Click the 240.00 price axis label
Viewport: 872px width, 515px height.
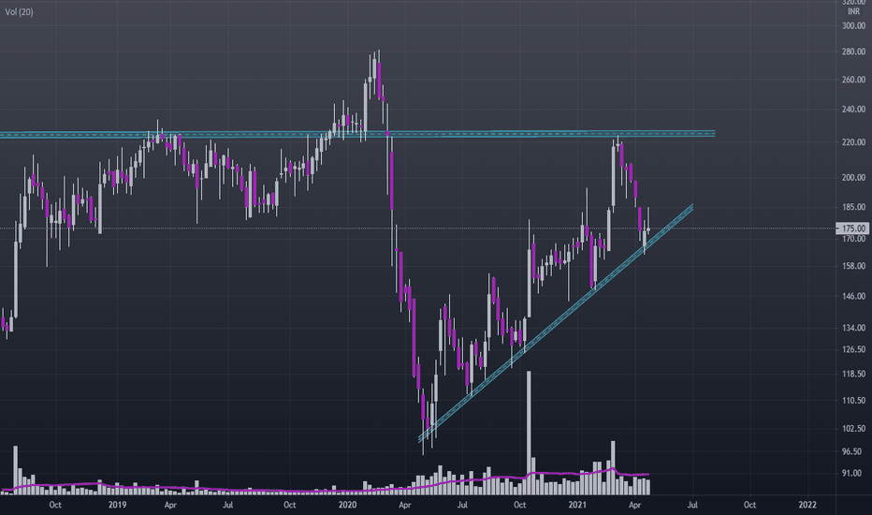pos(853,110)
